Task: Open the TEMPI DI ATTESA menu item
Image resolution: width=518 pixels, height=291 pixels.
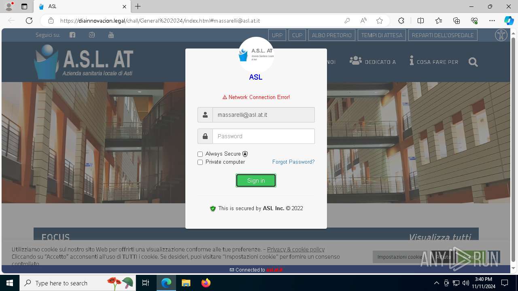Action: (382, 35)
